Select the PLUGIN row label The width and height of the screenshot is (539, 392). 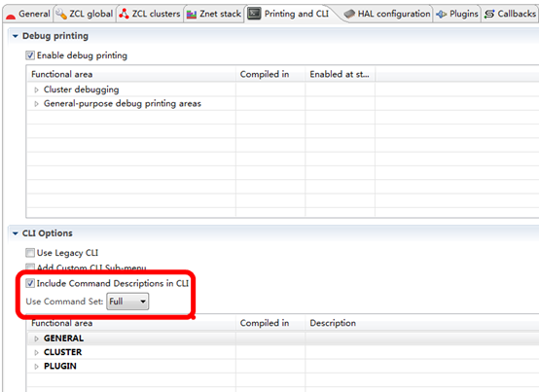click(60, 367)
